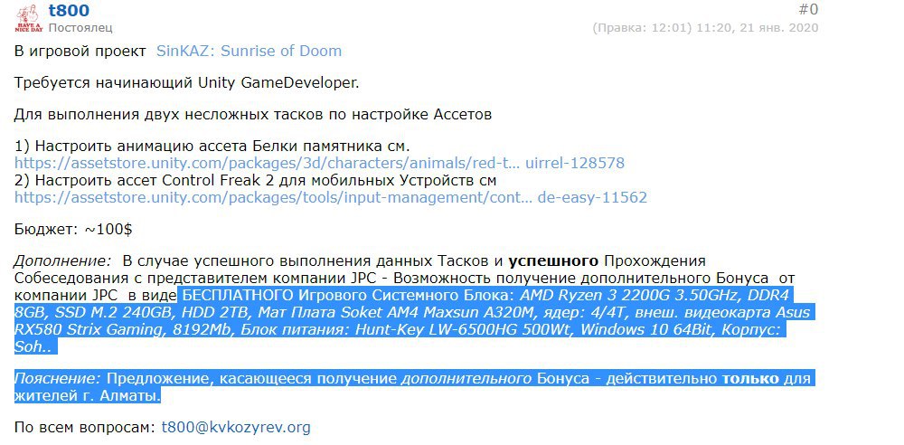Click the bold word только
This screenshot has width=904, height=445.
(x=750, y=379)
